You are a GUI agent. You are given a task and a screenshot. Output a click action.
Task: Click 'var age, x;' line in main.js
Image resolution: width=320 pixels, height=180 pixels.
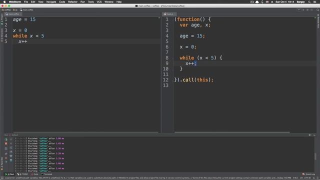(195, 25)
